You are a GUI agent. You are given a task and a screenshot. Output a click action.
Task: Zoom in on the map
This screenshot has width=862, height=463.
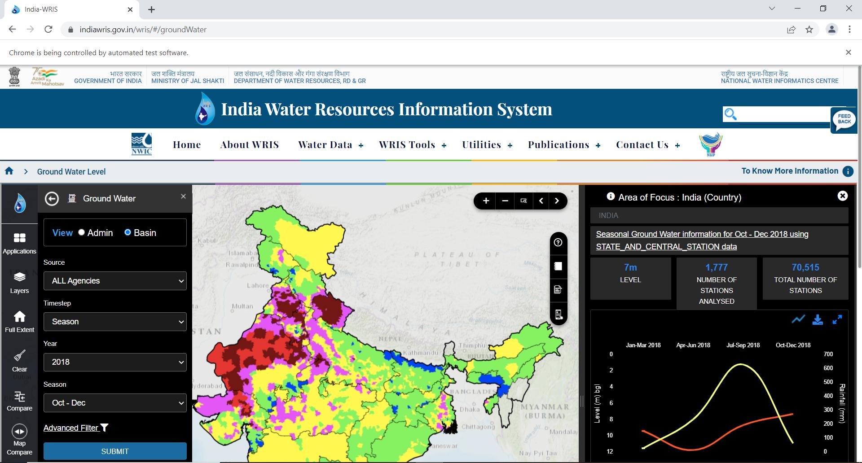coord(486,201)
